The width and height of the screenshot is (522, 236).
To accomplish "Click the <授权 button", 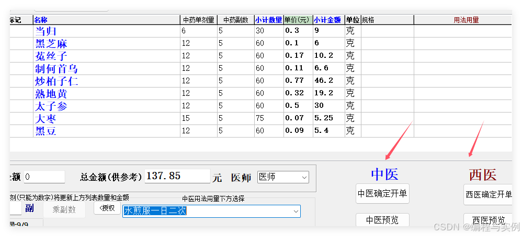I will [x=107, y=208].
